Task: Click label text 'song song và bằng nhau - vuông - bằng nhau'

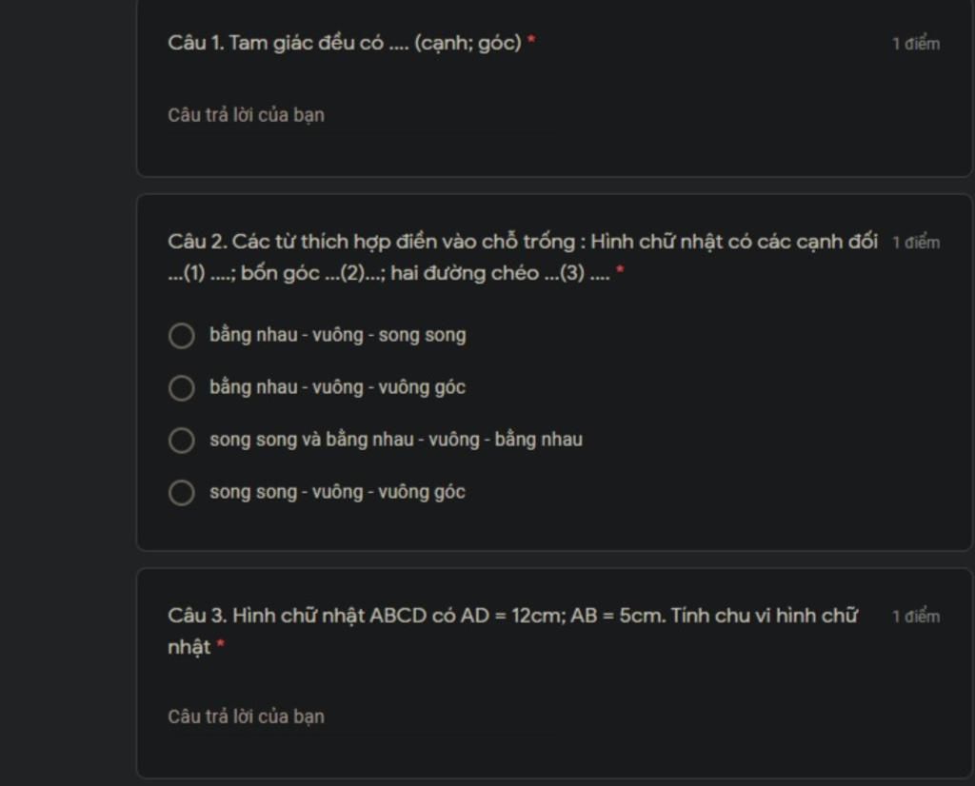Action: [396, 440]
